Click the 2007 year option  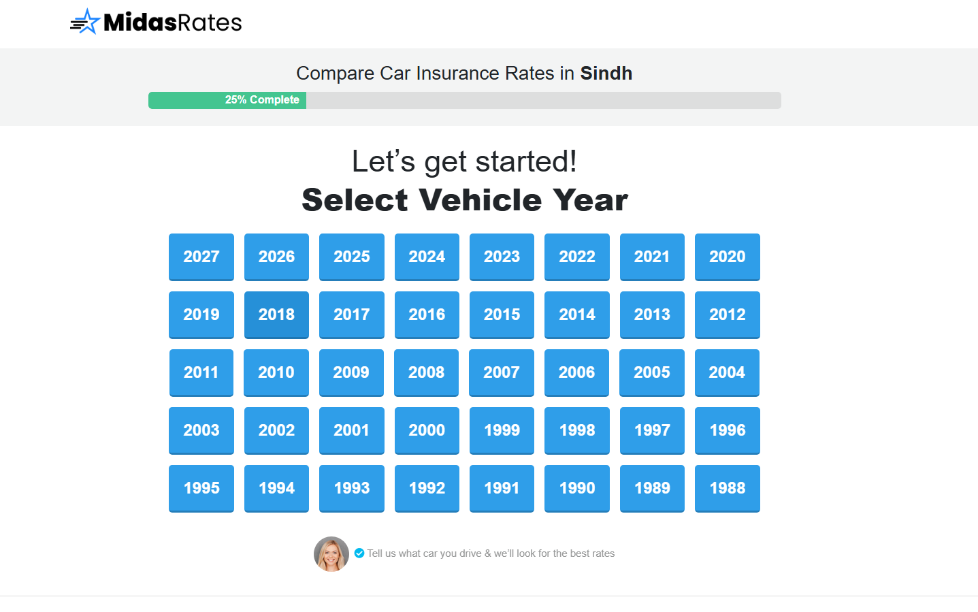pyautogui.click(x=502, y=372)
